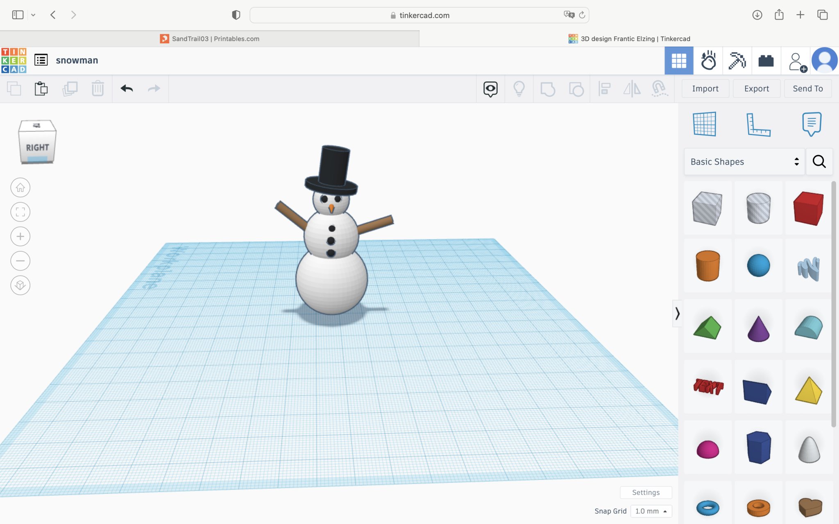Click the Import button
This screenshot has height=524, width=839.
tap(705, 88)
